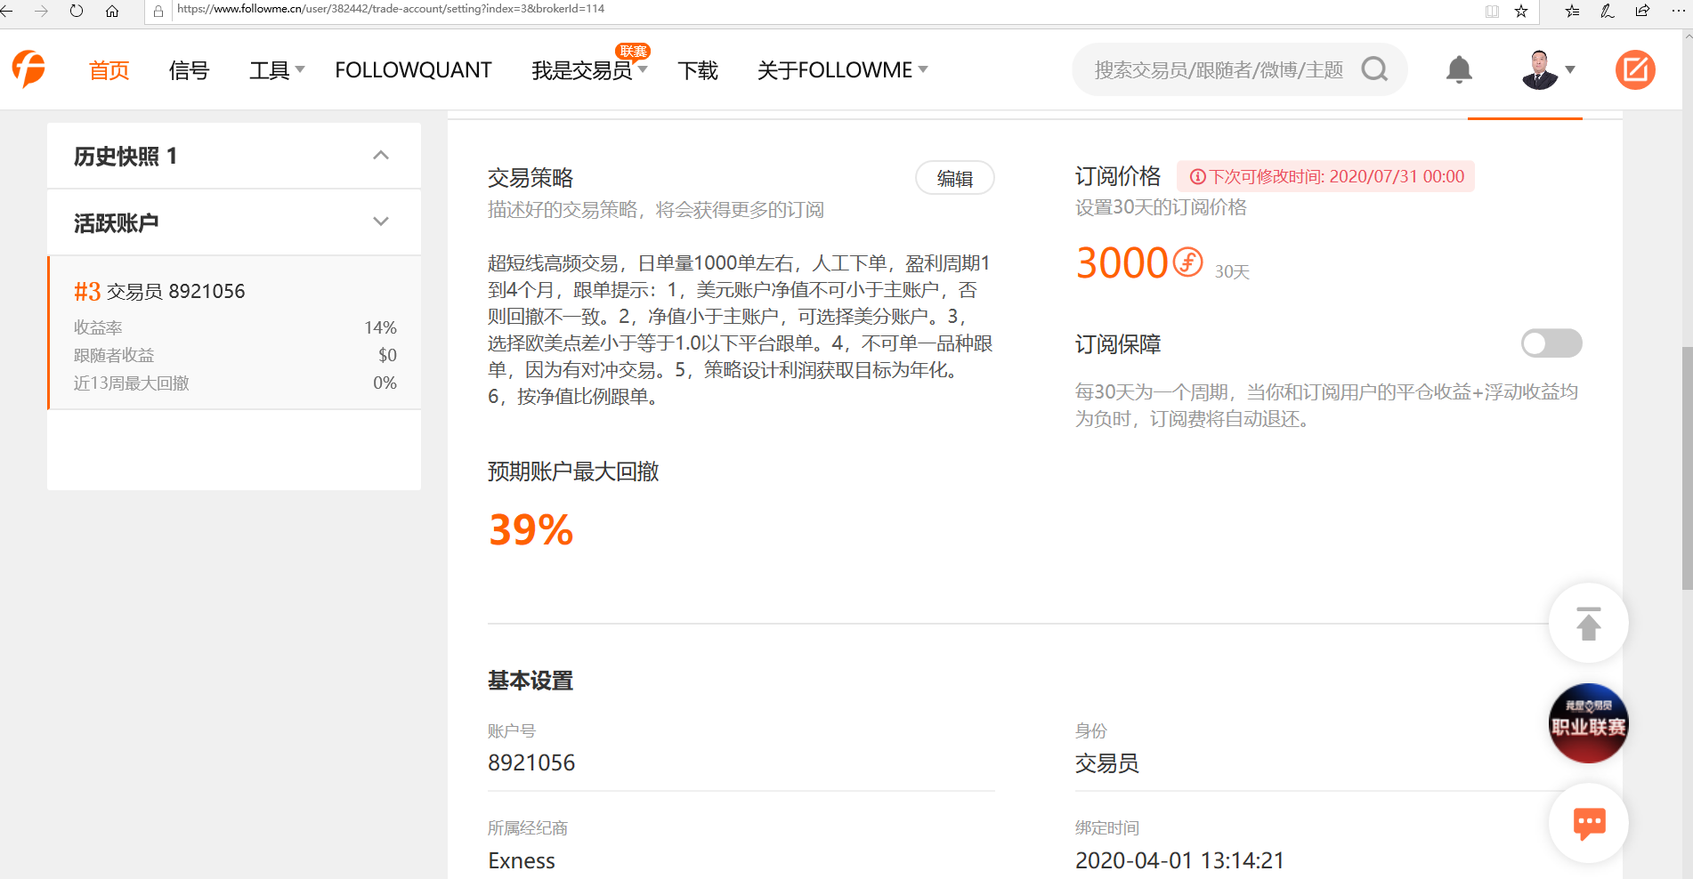Open the FOLLOWQUANT menu item

(x=413, y=70)
